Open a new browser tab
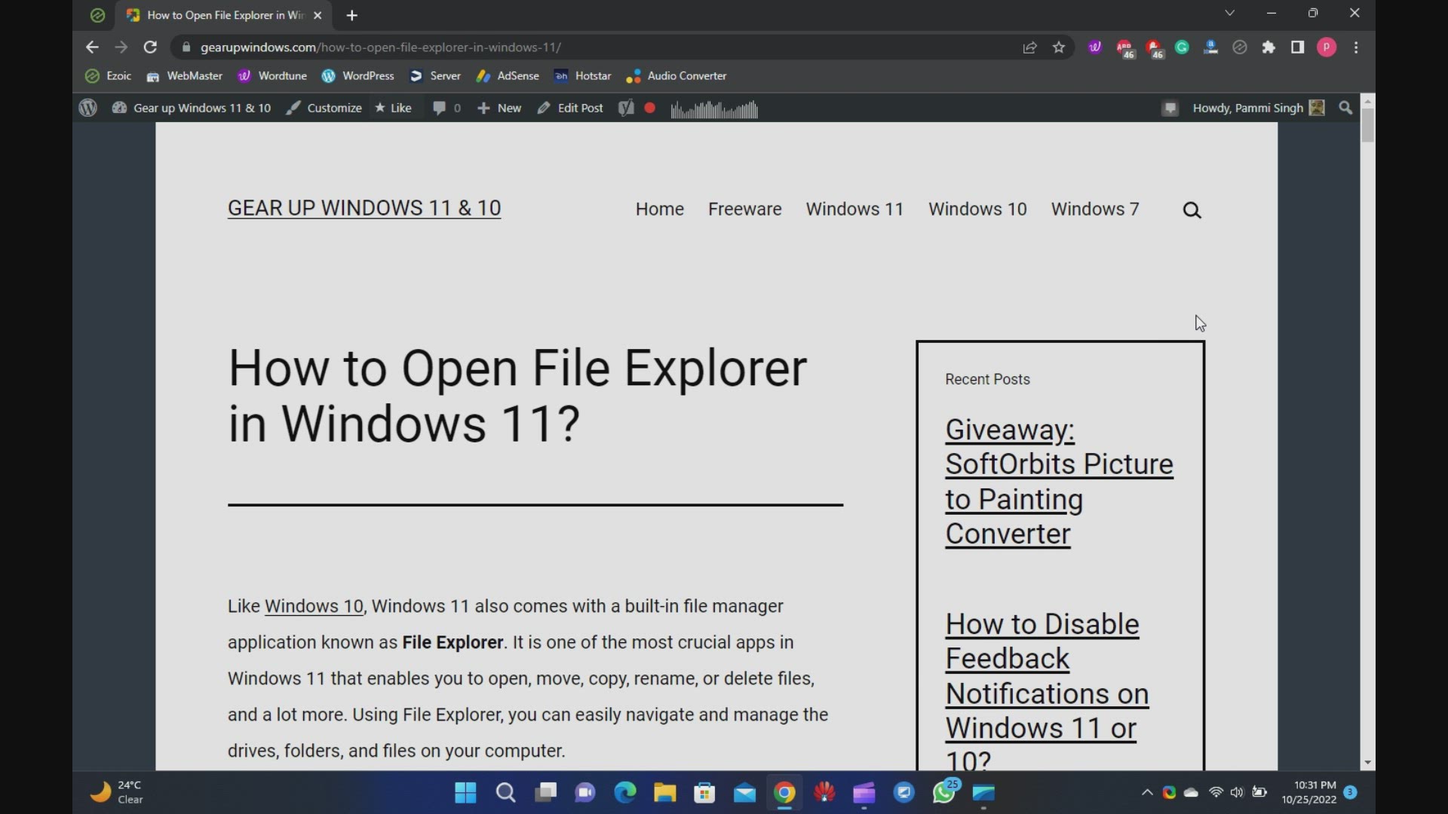The height and width of the screenshot is (814, 1448). coord(352,15)
